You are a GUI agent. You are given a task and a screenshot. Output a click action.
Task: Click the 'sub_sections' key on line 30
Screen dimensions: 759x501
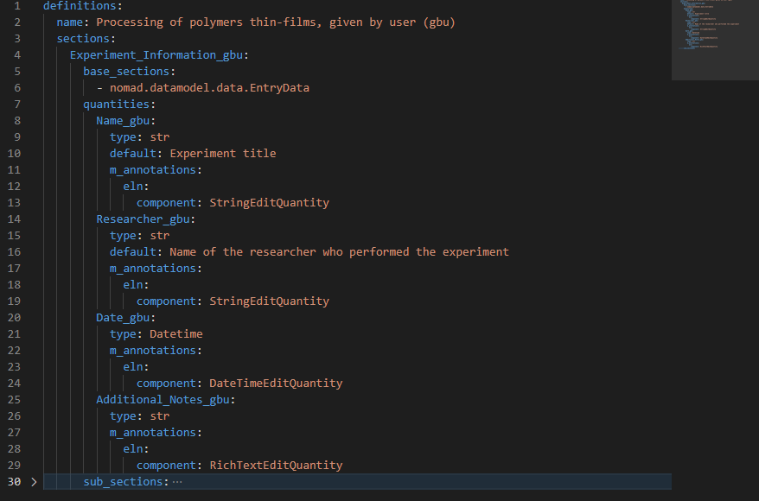[123, 482]
